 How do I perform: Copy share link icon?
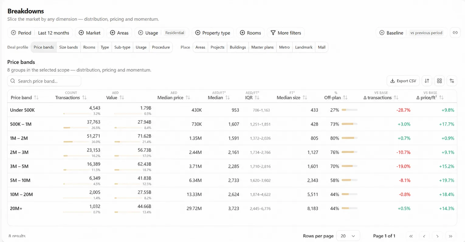tap(455, 33)
